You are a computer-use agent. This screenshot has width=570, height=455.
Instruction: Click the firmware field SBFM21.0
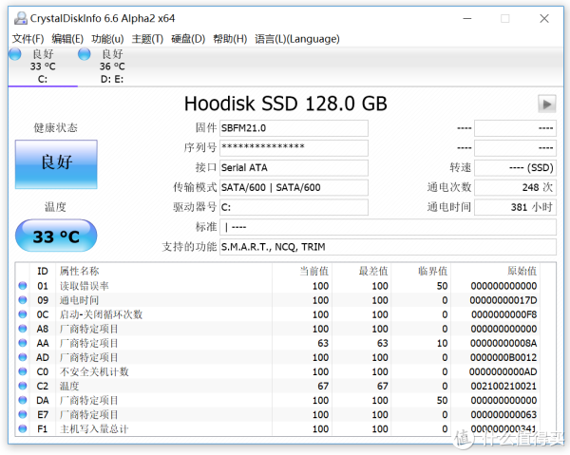(294, 128)
